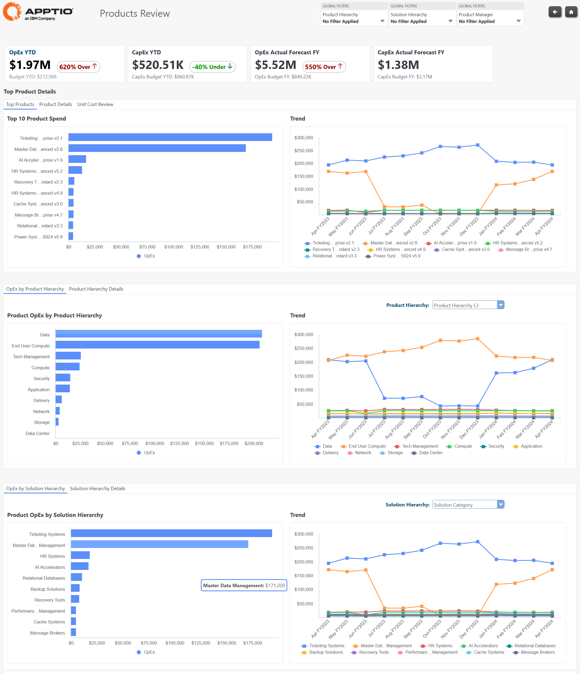This screenshot has width=580, height=674.
Task: Switch to the Unit Cost Review tab
Action: click(x=95, y=104)
